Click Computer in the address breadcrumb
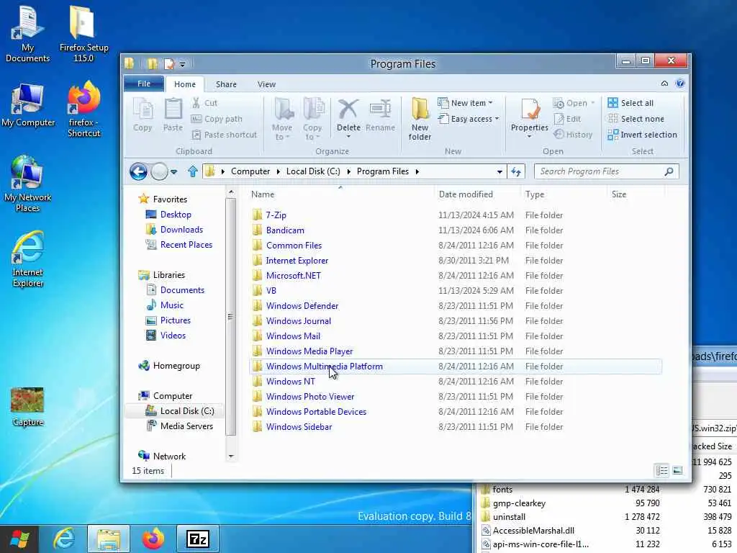Image resolution: width=737 pixels, height=553 pixels. (x=250, y=171)
